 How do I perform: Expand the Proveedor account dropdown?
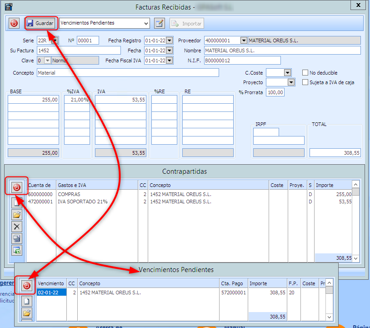[x=244, y=40]
